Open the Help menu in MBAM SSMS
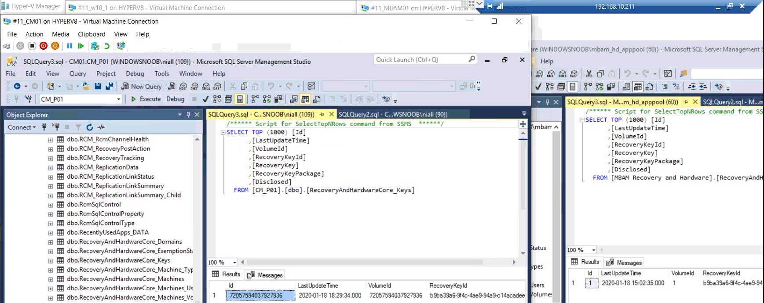Viewport: 764px width, 303px height. coord(547,61)
